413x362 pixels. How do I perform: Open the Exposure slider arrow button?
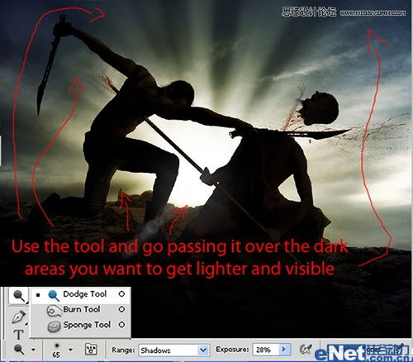284,350
